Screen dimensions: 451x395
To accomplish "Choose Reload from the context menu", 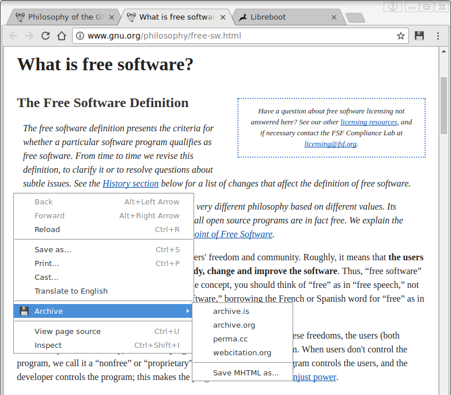I will pyautogui.click(x=104, y=229).
